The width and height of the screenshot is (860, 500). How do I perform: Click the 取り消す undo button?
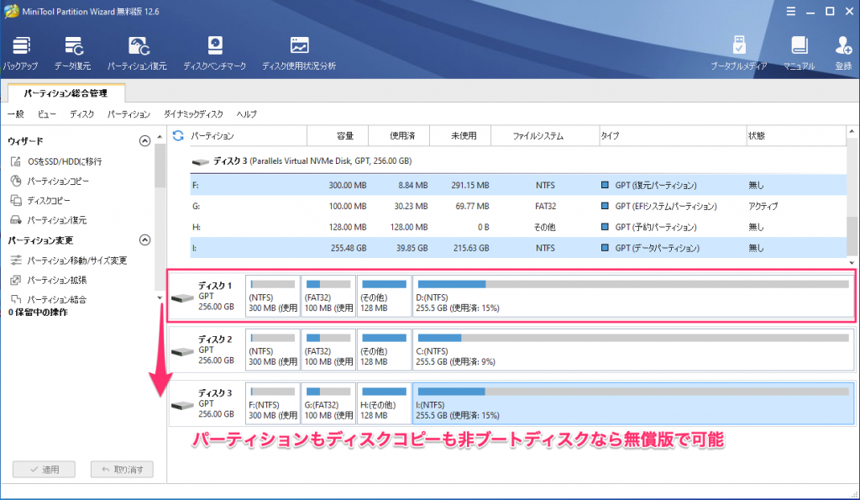point(122,469)
